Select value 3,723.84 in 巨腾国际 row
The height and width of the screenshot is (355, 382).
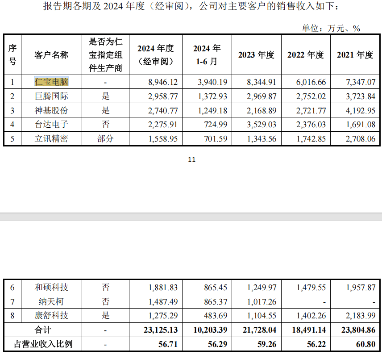[361, 96]
